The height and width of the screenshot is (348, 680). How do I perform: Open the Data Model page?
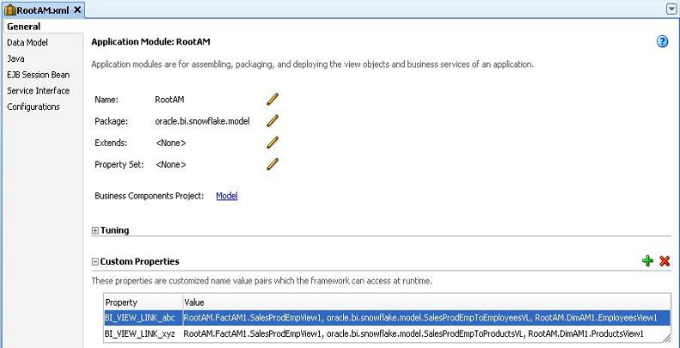[x=28, y=42]
